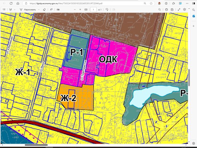Click the 'ул. Юбилейная' street label

point(10,45)
